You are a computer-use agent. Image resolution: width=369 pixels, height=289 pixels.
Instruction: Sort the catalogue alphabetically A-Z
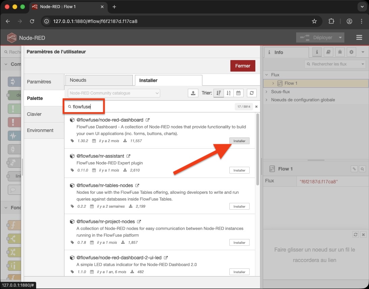[x=229, y=93]
